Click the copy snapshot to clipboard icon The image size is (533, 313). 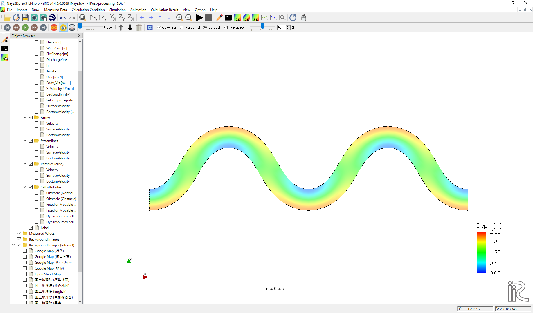43,18
